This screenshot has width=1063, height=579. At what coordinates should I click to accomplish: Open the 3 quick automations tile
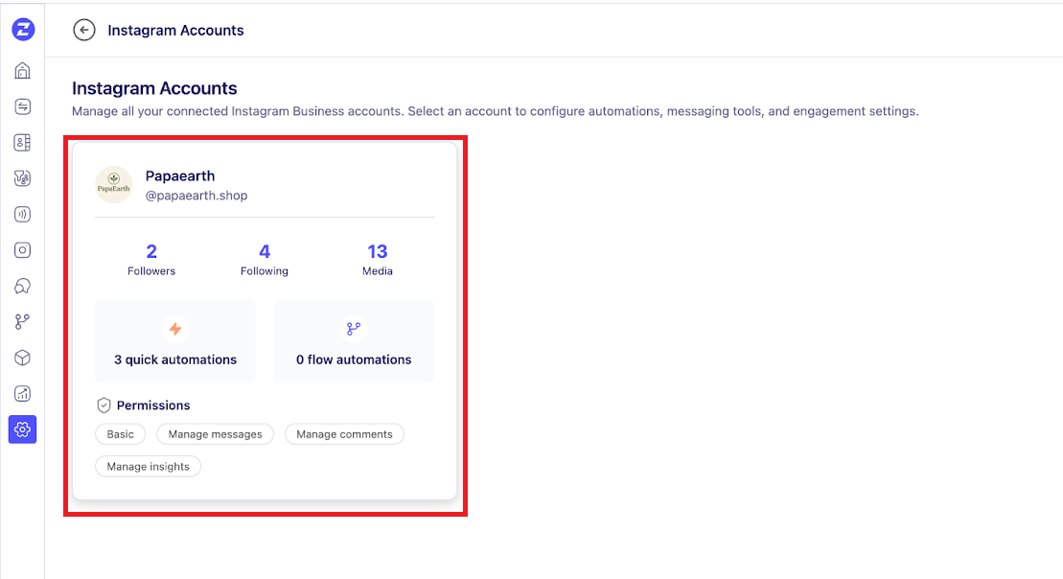click(175, 341)
